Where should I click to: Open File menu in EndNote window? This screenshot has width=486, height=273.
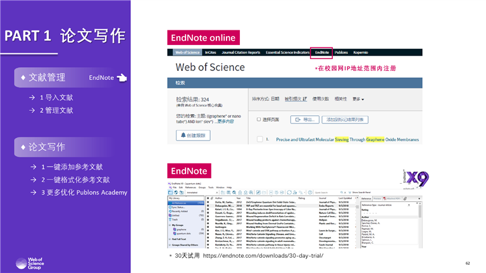(x=175, y=187)
